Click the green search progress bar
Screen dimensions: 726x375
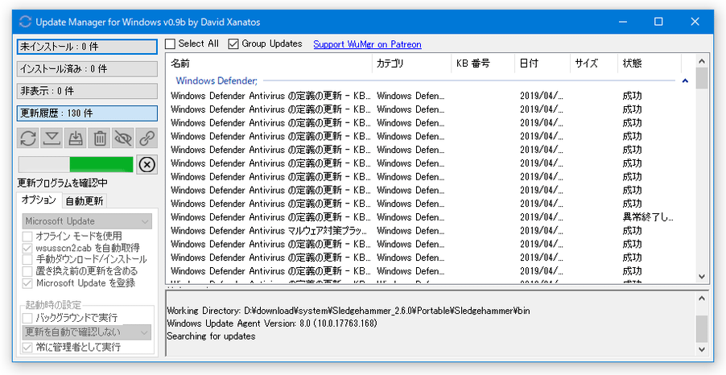76,164
